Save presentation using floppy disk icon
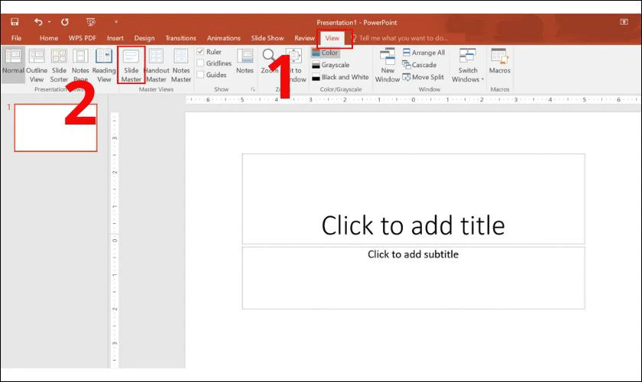 [15, 22]
